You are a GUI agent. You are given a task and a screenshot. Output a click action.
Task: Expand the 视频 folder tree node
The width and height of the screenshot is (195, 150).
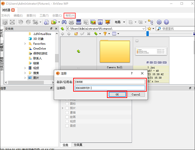coord(25,68)
